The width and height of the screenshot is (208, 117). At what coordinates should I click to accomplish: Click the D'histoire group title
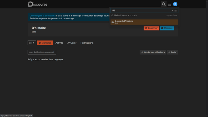(39, 28)
